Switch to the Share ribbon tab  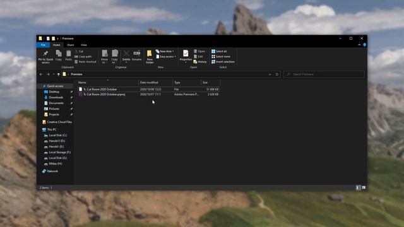(70, 45)
